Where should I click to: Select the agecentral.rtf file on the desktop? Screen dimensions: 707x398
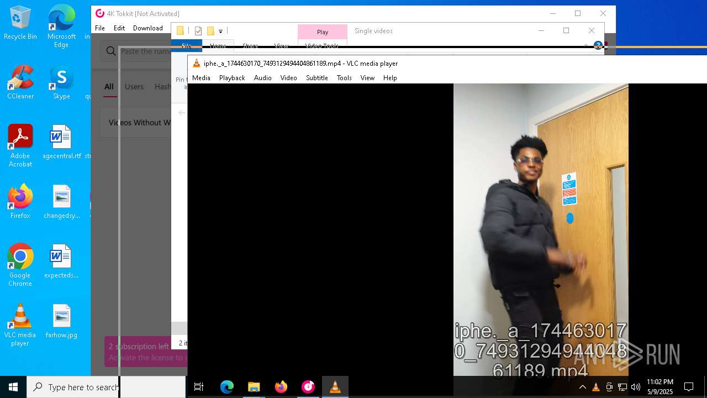pos(61,143)
